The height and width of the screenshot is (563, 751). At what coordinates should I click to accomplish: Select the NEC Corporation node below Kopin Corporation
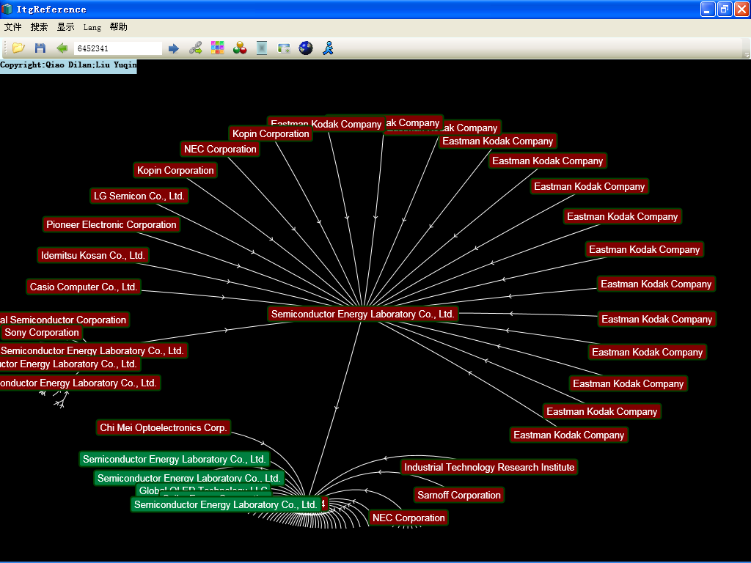click(x=220, y=149)
